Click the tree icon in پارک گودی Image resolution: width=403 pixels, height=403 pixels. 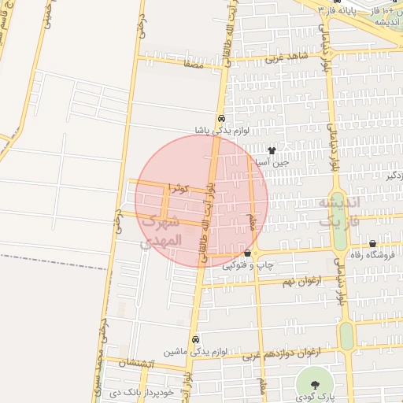315,385
